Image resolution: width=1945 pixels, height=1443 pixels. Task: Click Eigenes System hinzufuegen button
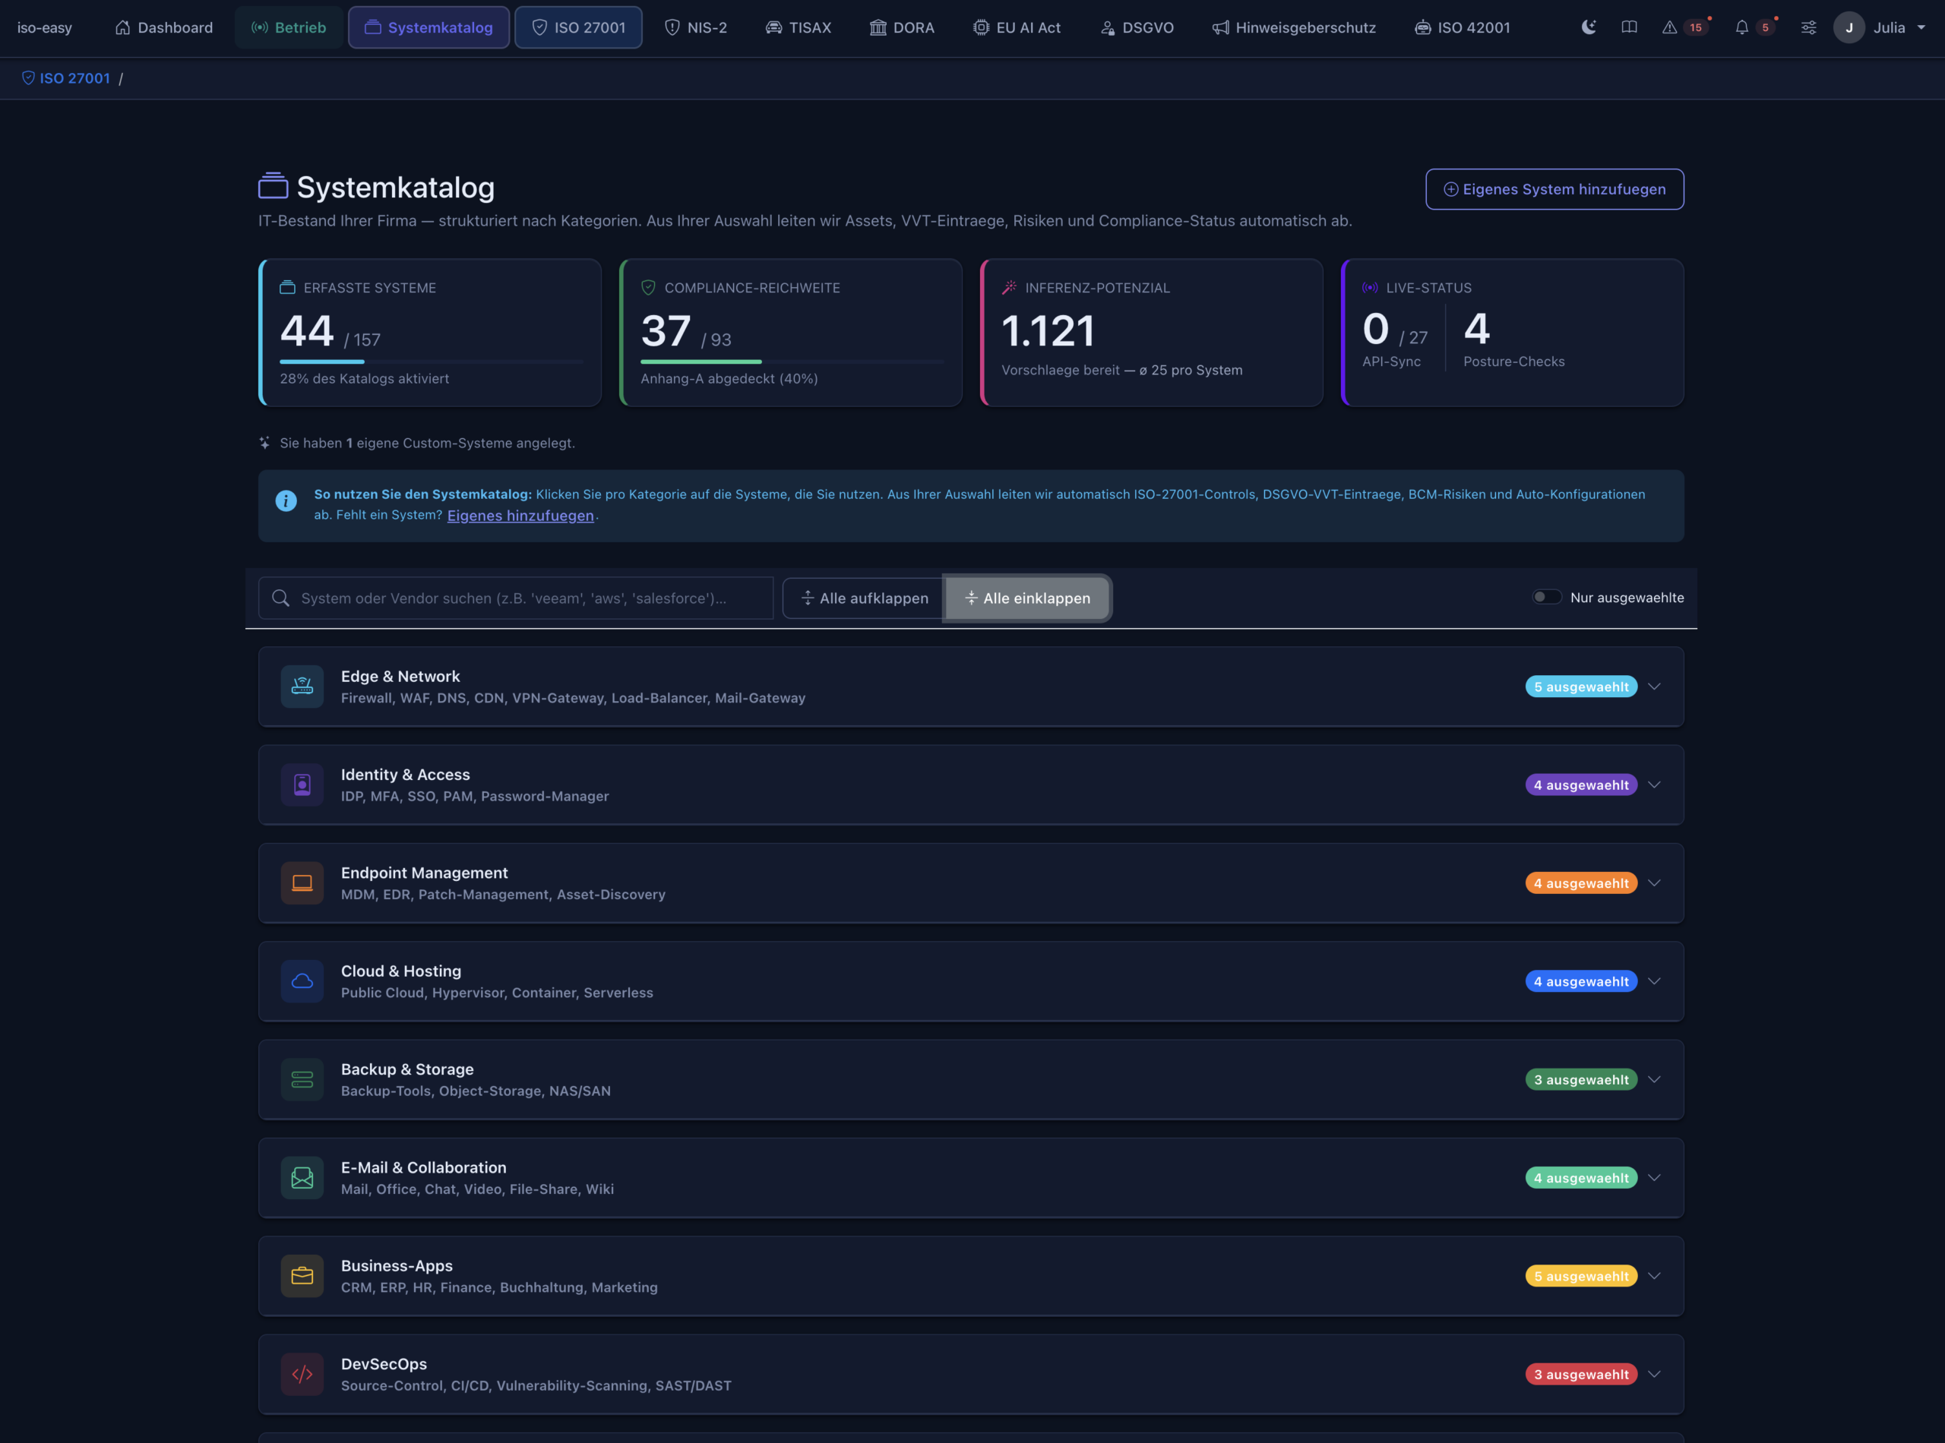[1554, 188]
